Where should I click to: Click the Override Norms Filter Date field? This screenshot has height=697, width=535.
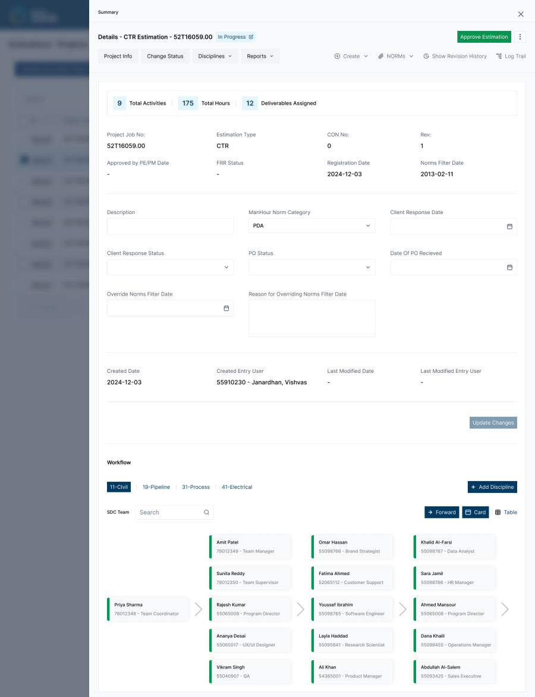[170, 308]
